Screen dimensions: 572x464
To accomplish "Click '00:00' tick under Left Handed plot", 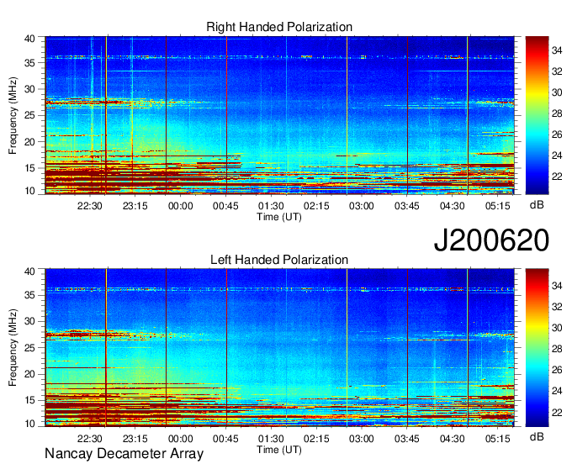I will pyautogui.click(x=180, y=439).
